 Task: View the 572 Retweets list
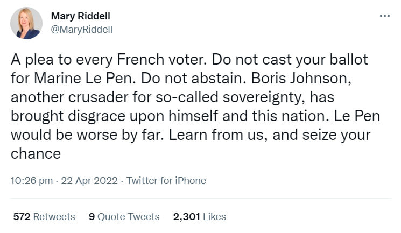(44, 217)
